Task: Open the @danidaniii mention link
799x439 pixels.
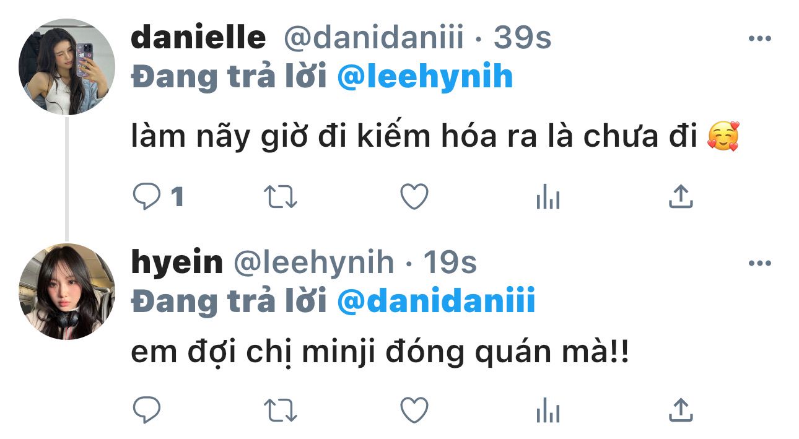Action: click(436, 302)
